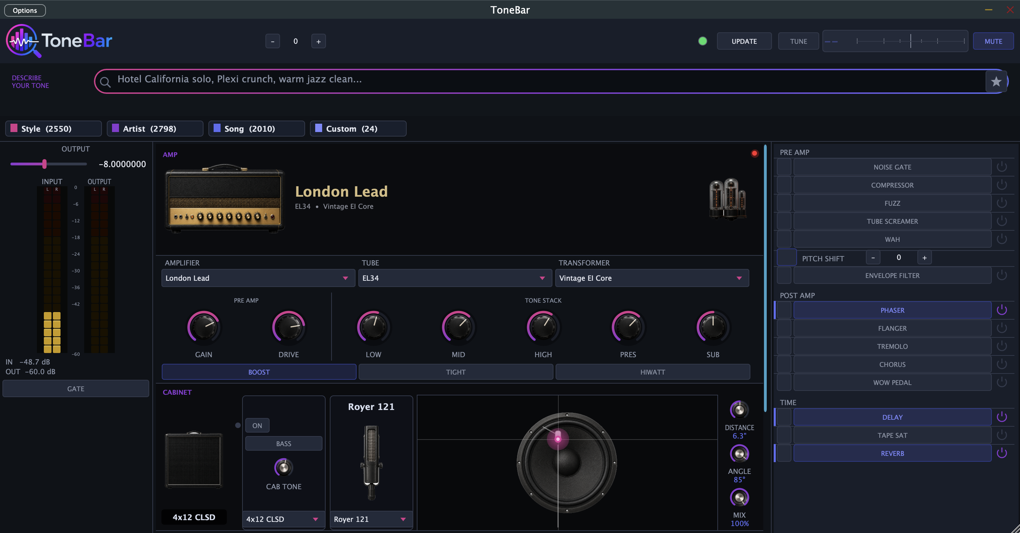Screen dimensions: 1020x533
Task: Click the London Lead amp head image
Action: point(224,198)
